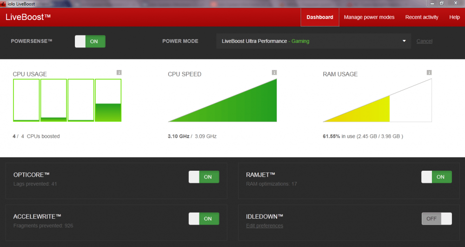Viewport: 465px width, 247px height.
Task: Click the RAM Usage triangle gauge
Action: [x=377, y=100]
